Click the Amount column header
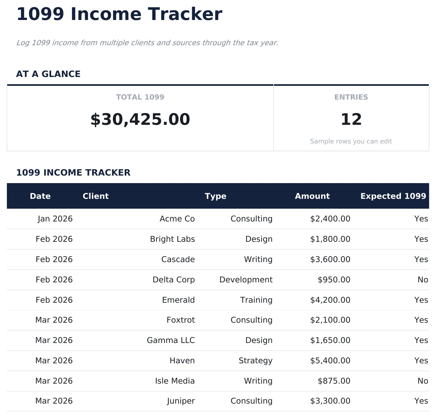 [312, 196]
